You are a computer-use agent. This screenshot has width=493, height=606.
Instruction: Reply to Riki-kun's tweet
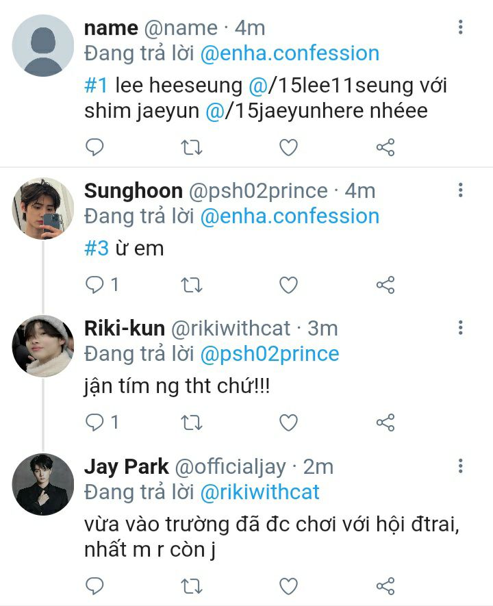[x=94, y=422]
